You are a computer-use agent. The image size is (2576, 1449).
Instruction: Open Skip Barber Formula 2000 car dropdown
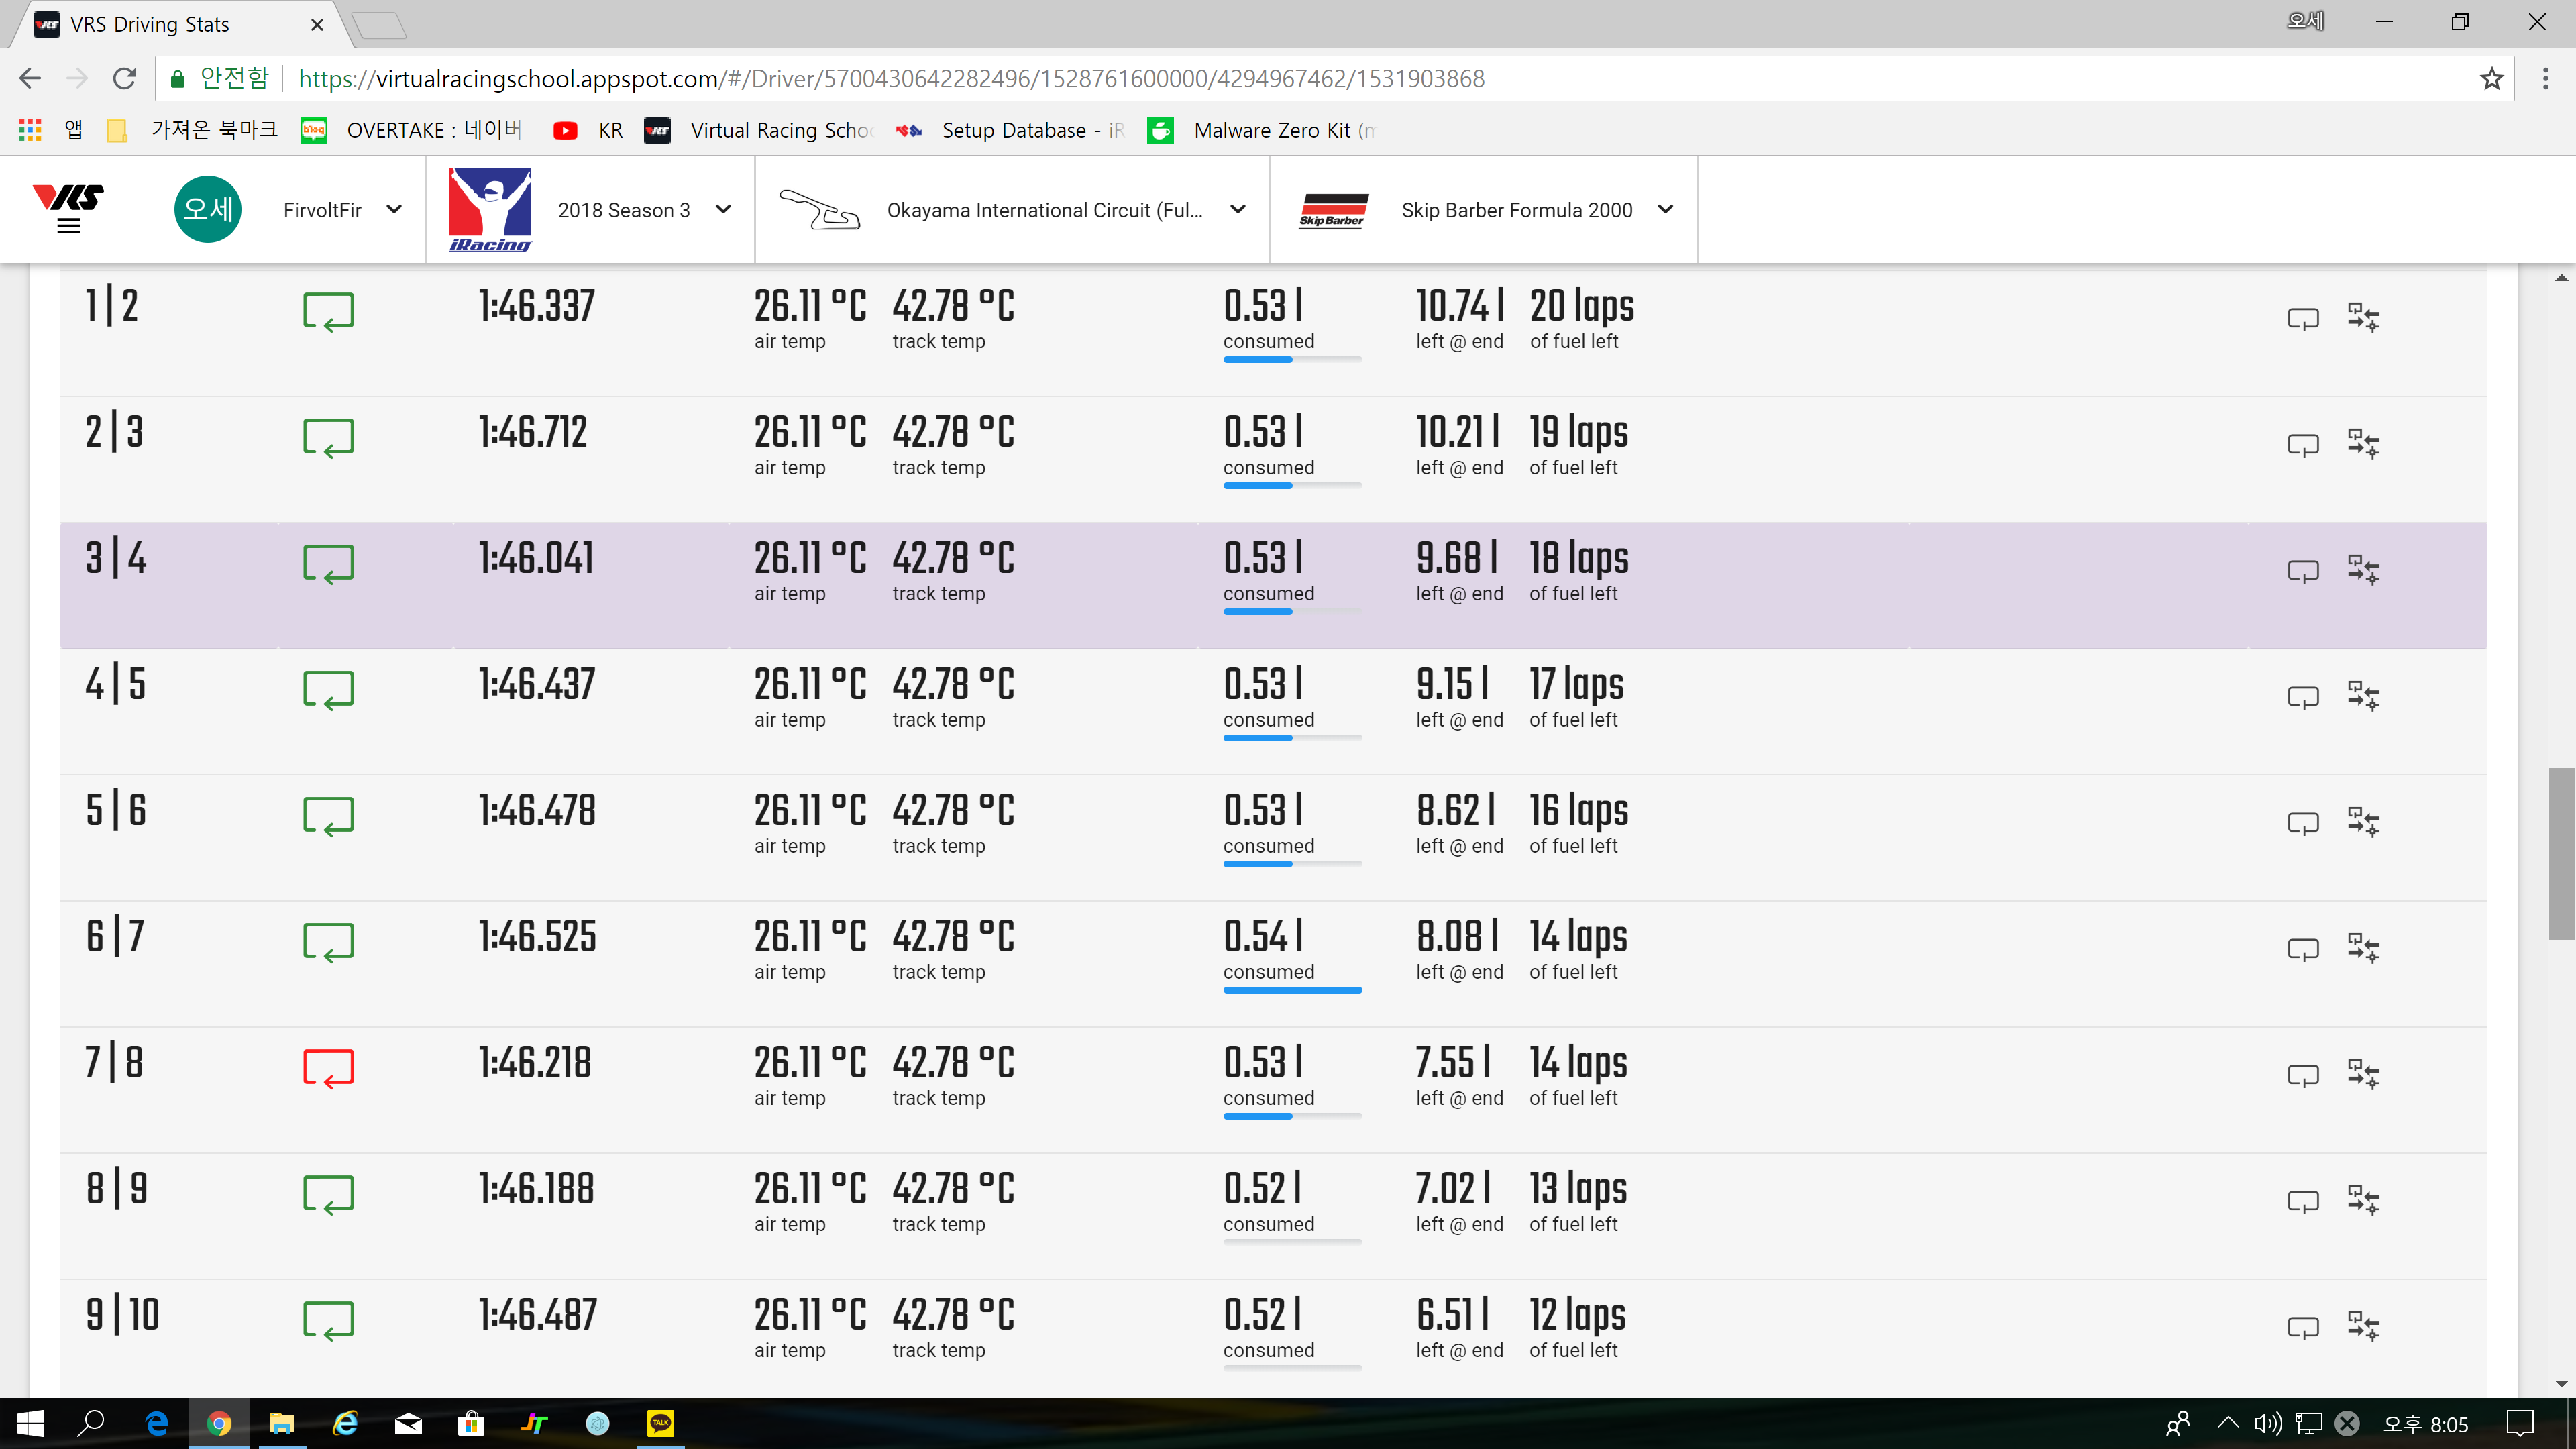pos(1665,210)
